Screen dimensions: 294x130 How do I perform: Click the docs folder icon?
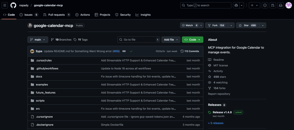(x=32, y=76)
